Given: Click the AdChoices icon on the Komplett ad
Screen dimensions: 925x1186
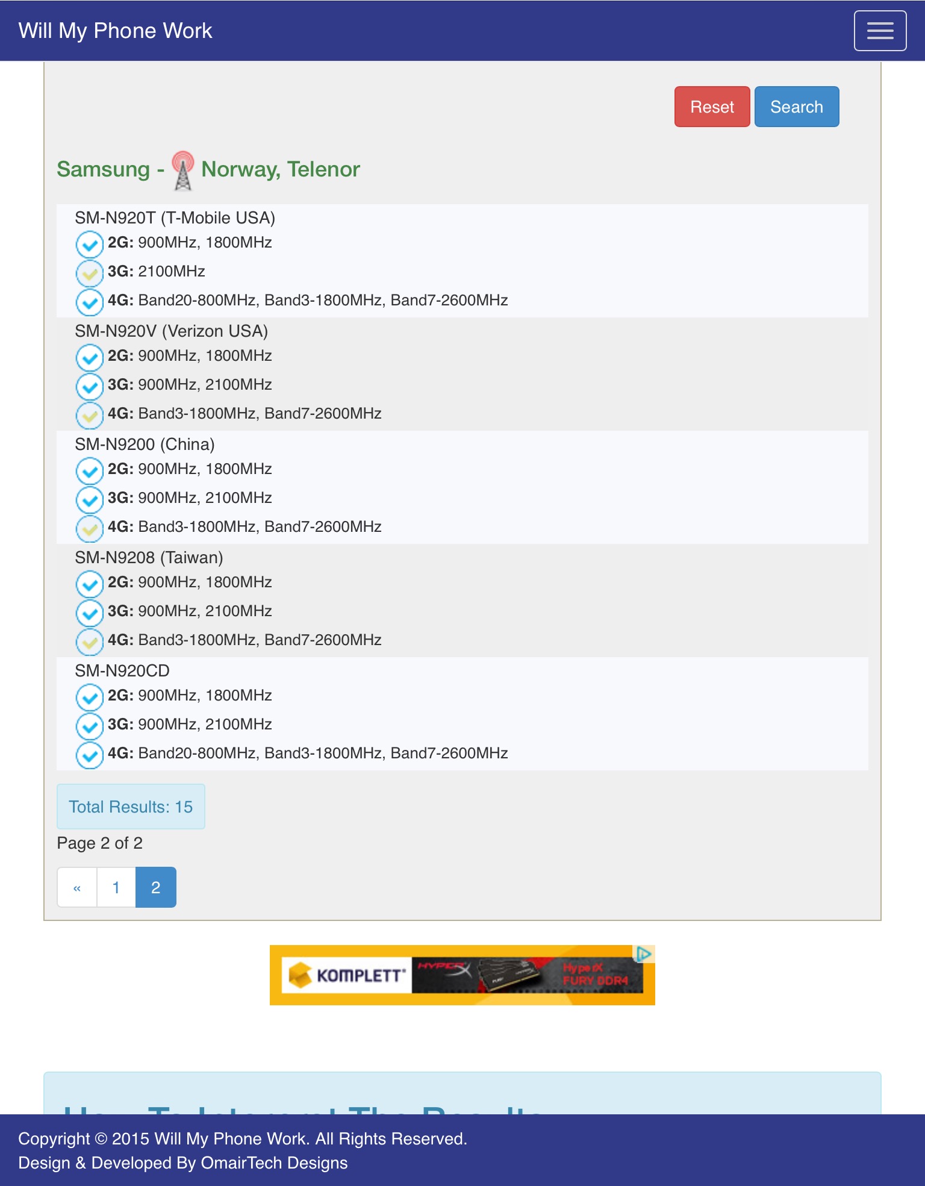Looking at the screenshot, I should tap(644, 954).
